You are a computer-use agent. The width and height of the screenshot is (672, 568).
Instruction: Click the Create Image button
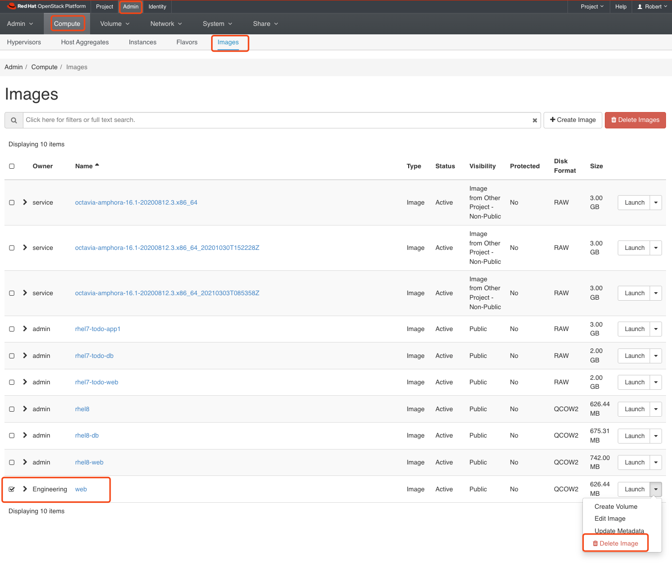pyautogui.click(x=573, y=120)
